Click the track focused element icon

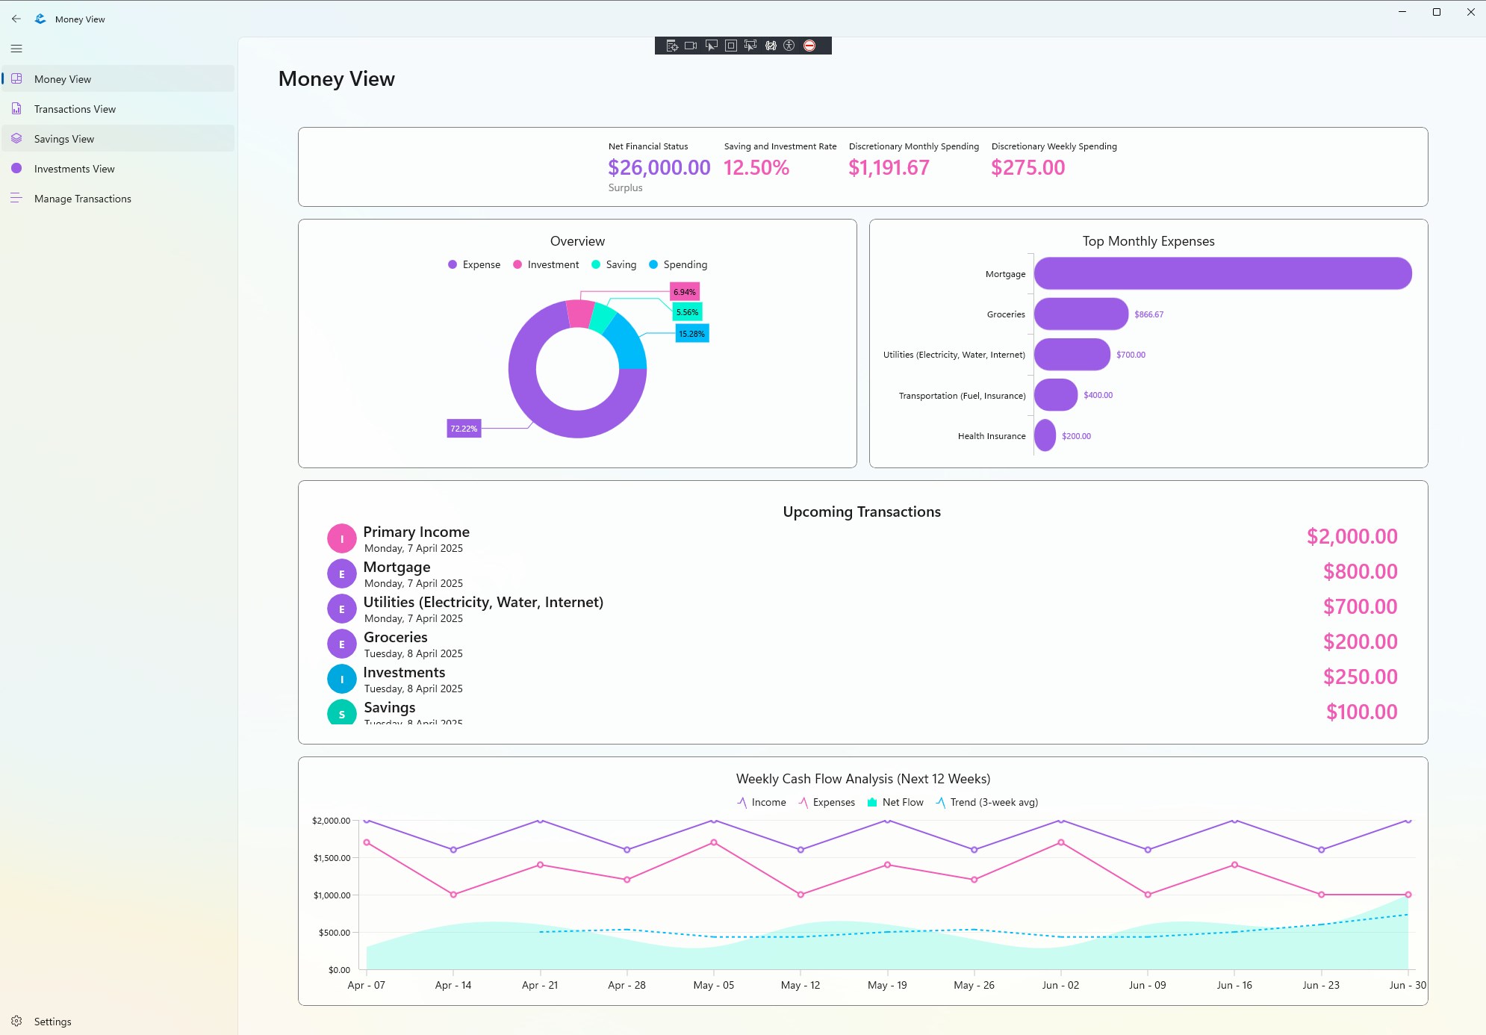point(750,46)
